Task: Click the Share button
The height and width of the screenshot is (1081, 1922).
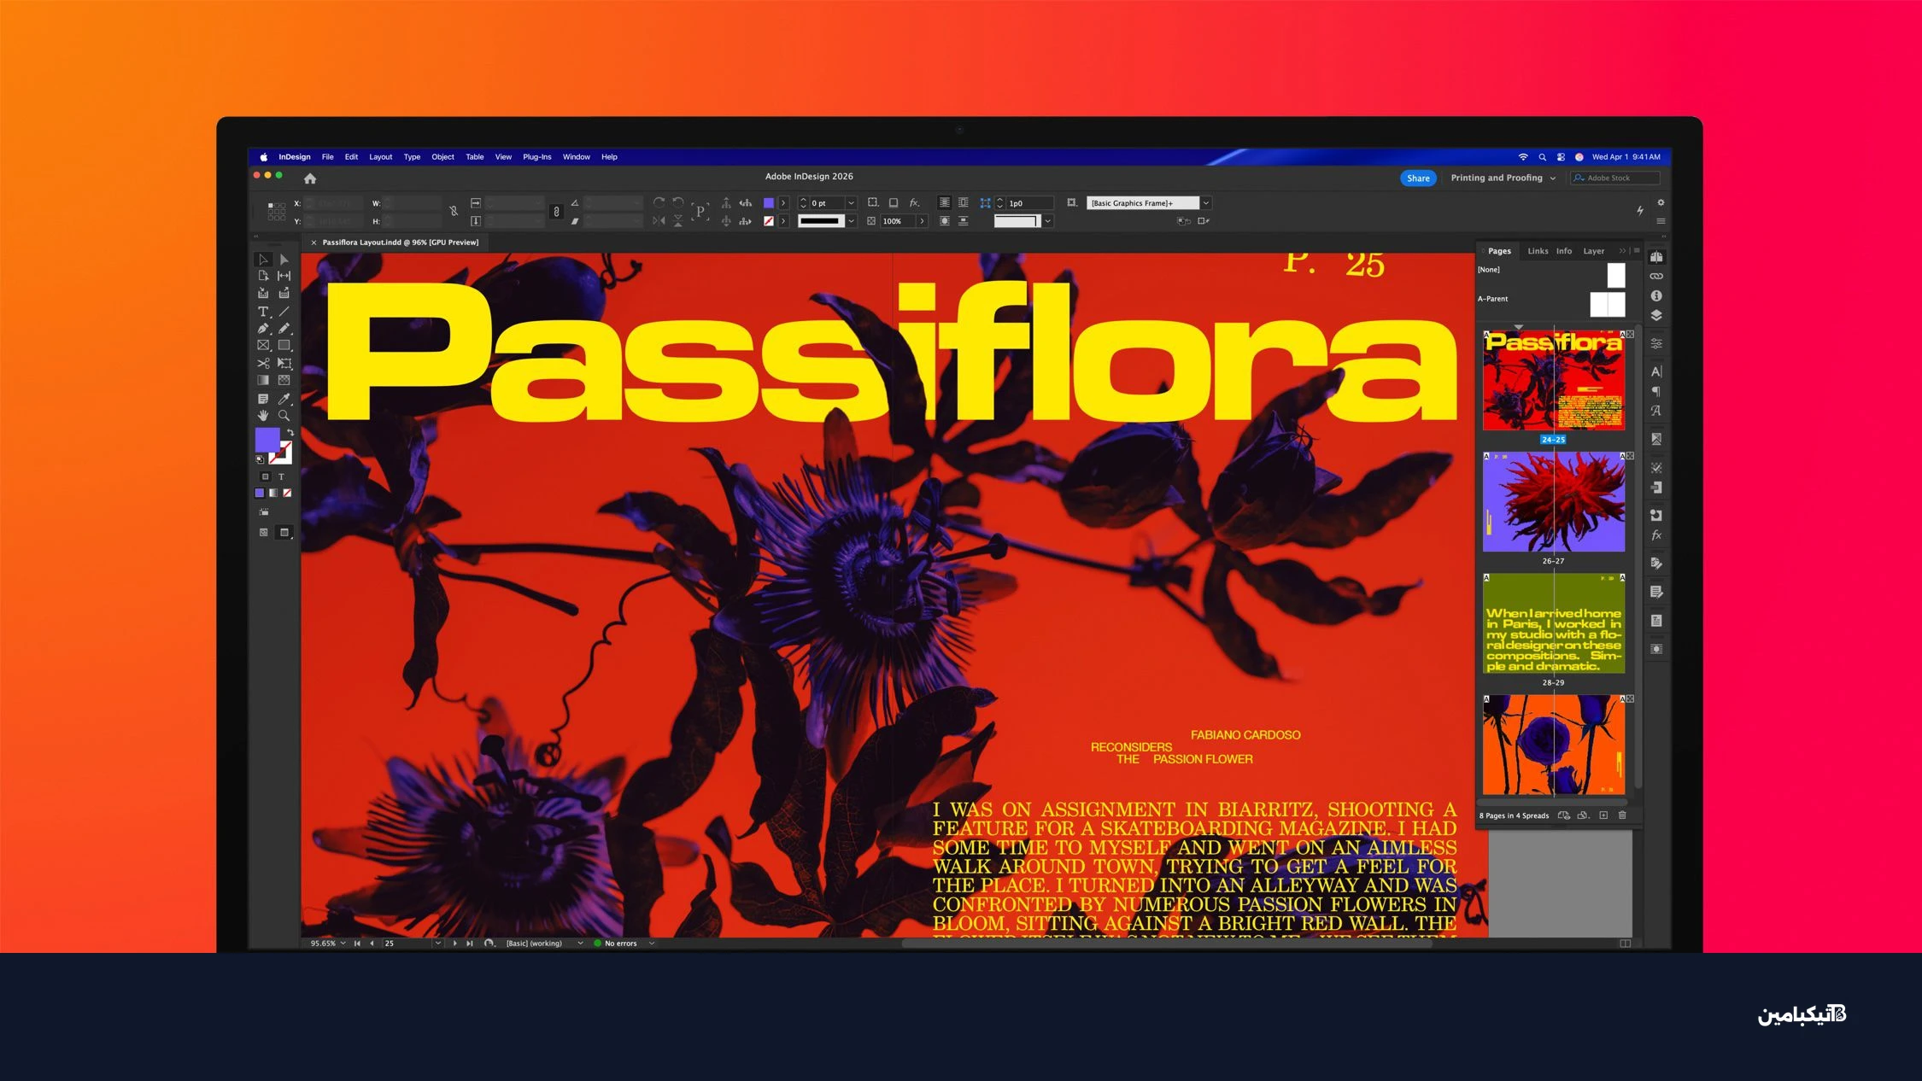Action: (x=1417, y=178)
